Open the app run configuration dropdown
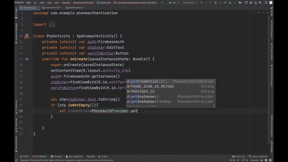The width and height of the screenshot is (288, 162). 174,3
